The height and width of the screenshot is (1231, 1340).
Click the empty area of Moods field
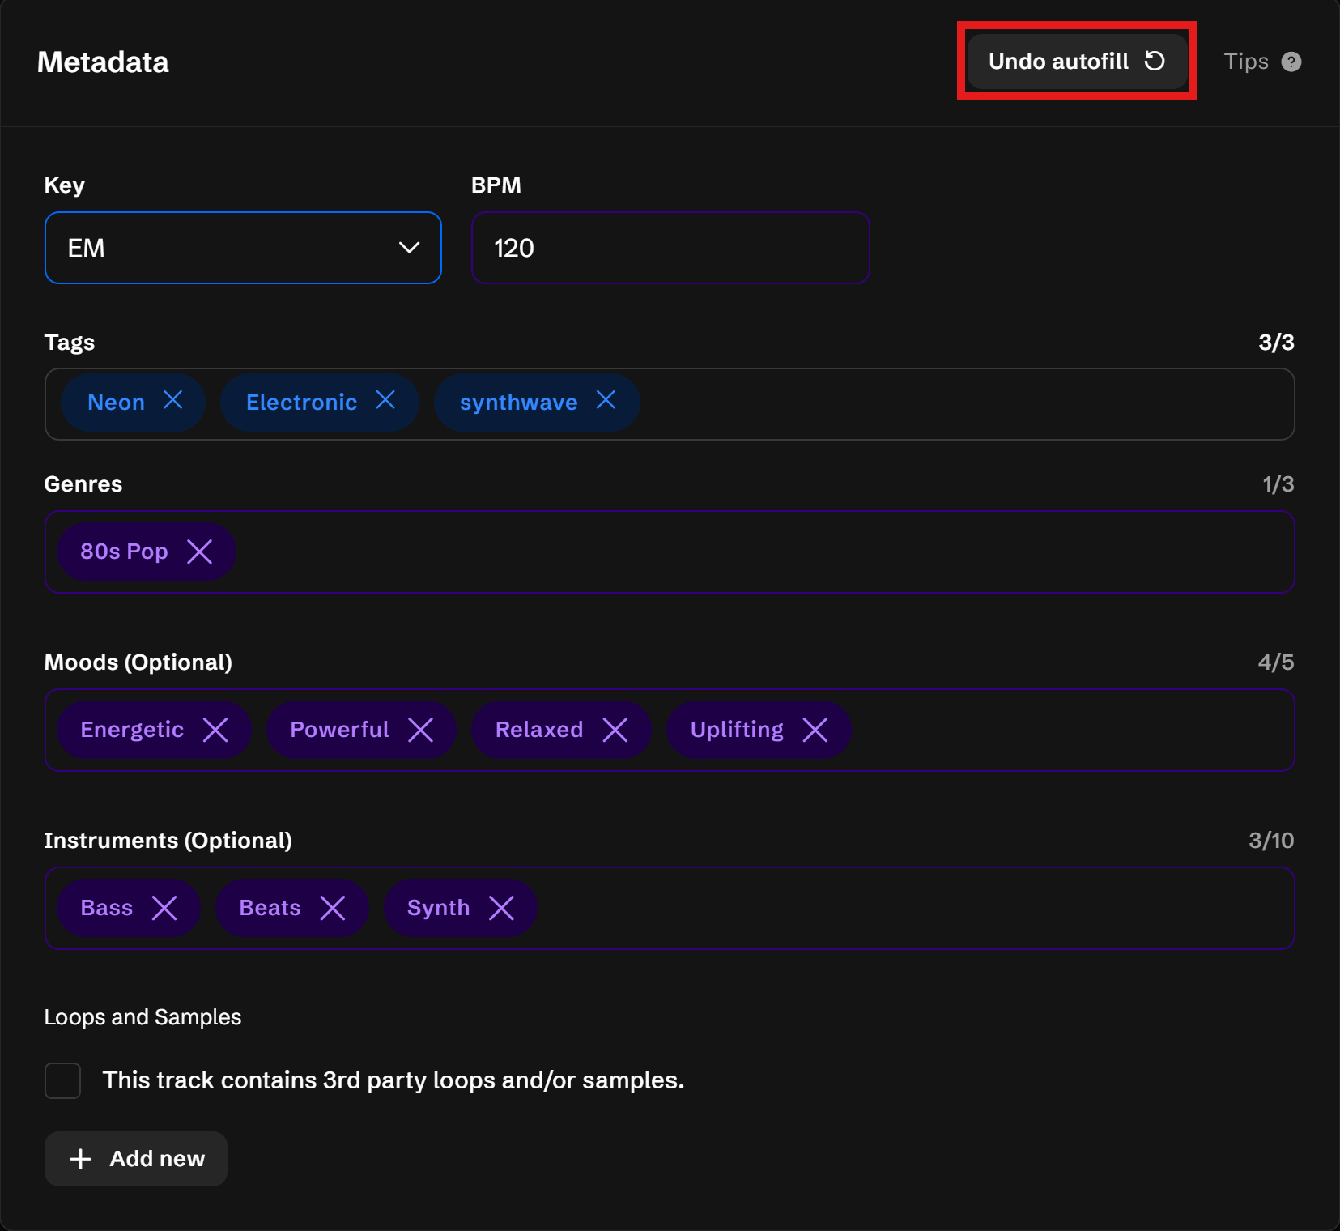coord(1053,731)
